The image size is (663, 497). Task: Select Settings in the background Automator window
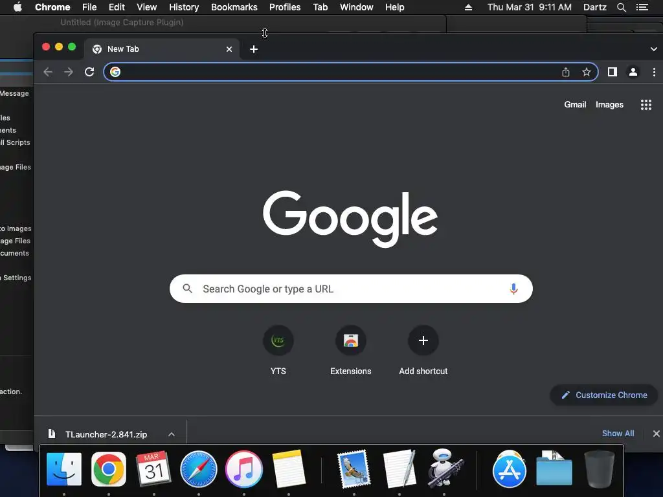17,278
